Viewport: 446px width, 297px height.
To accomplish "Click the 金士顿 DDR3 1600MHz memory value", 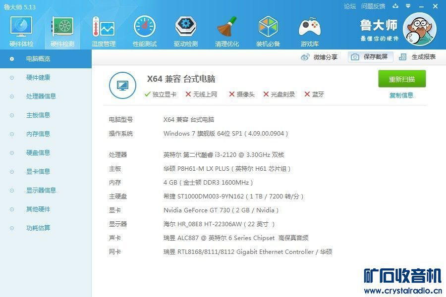I will (x=208, y=183).
